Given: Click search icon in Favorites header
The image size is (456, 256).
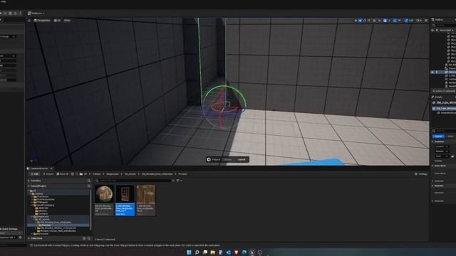Looking at the screenshot, I should click(88, 181).
